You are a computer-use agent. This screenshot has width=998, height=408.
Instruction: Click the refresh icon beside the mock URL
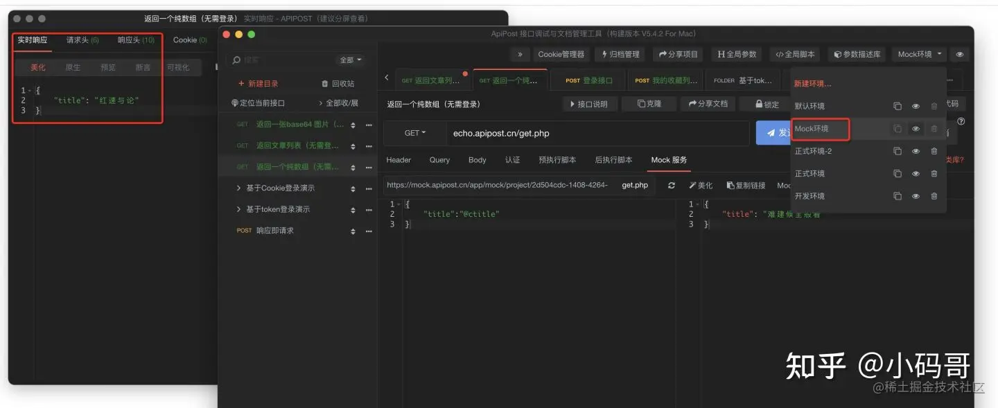tap(672, 186)
